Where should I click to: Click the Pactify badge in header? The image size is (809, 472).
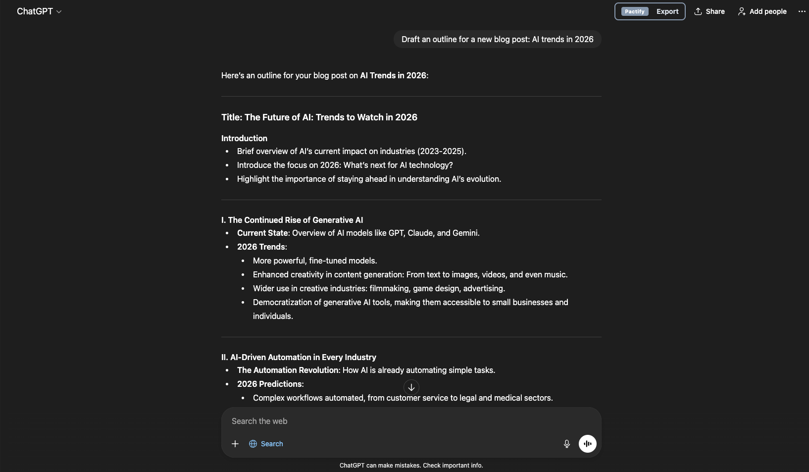(x=634, y=11)
